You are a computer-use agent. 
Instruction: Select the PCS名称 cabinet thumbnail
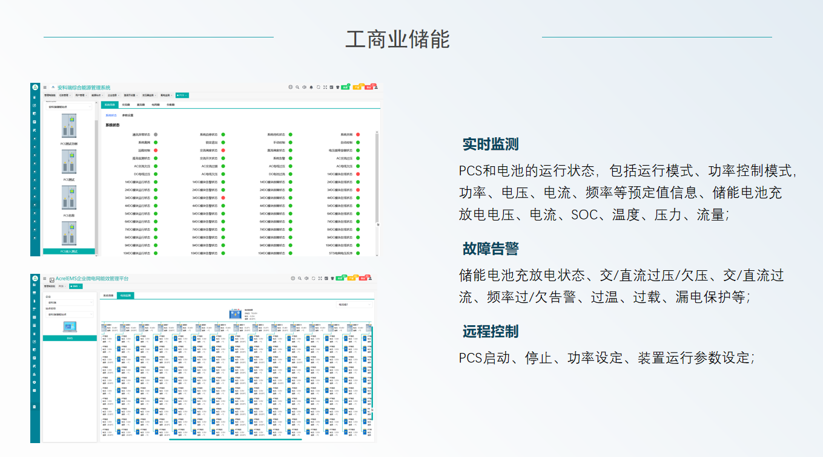click(x=69, y=201)
